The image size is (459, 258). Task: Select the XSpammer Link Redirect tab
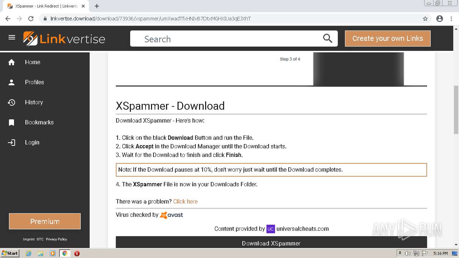pos(46,6)
